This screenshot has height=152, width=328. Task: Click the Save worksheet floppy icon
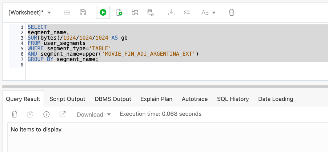pyautogui.click(x=83, y=12)
